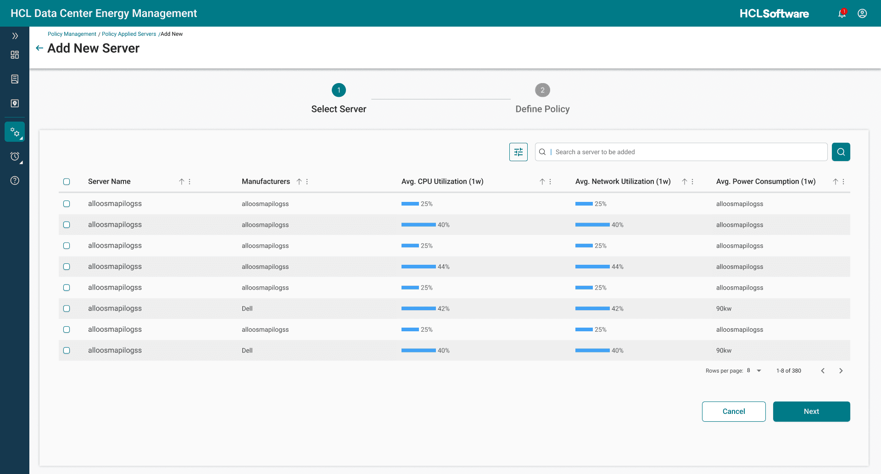The height and width of the screenshot is (474, 881).
Task: Open the scheduling clock icon in sidebar
Action: point(15,156)
